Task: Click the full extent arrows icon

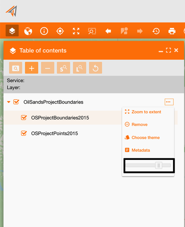Action: pos(76,31)
